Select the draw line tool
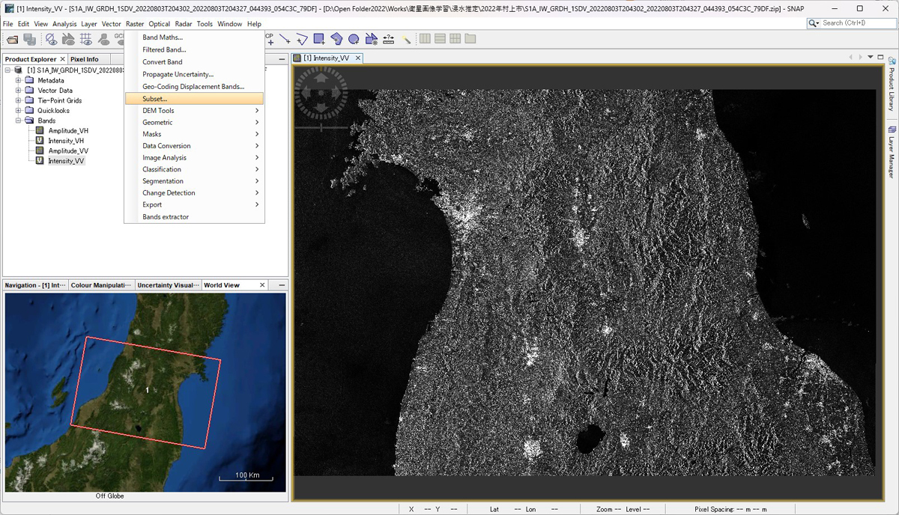 click(x=285, y=39)
